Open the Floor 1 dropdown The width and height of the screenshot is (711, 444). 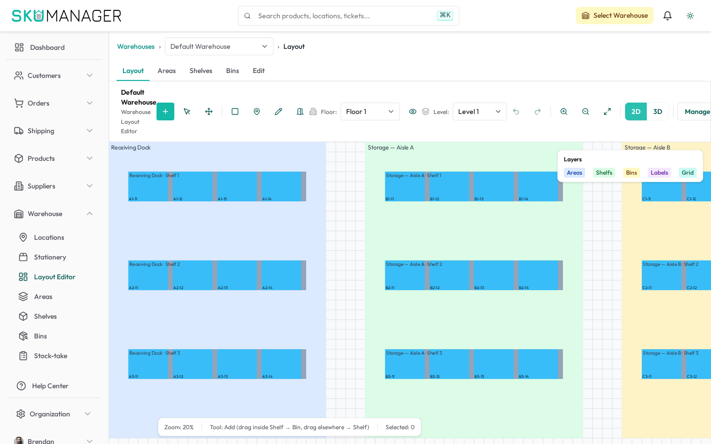pyautogui.click(x=370, y=111)
